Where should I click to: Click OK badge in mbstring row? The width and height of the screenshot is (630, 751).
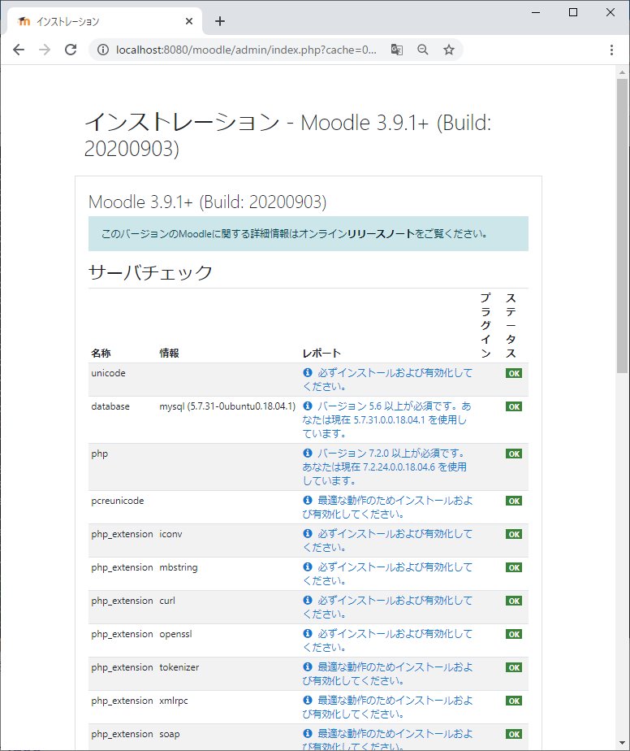[x=514, y=567]
